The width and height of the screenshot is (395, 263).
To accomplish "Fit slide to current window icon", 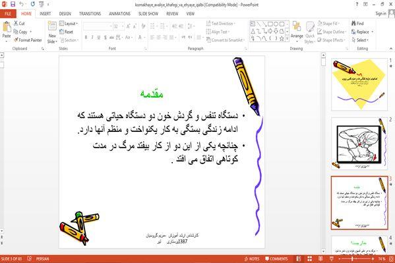I will pyautogui.click(x=391, y=259).
